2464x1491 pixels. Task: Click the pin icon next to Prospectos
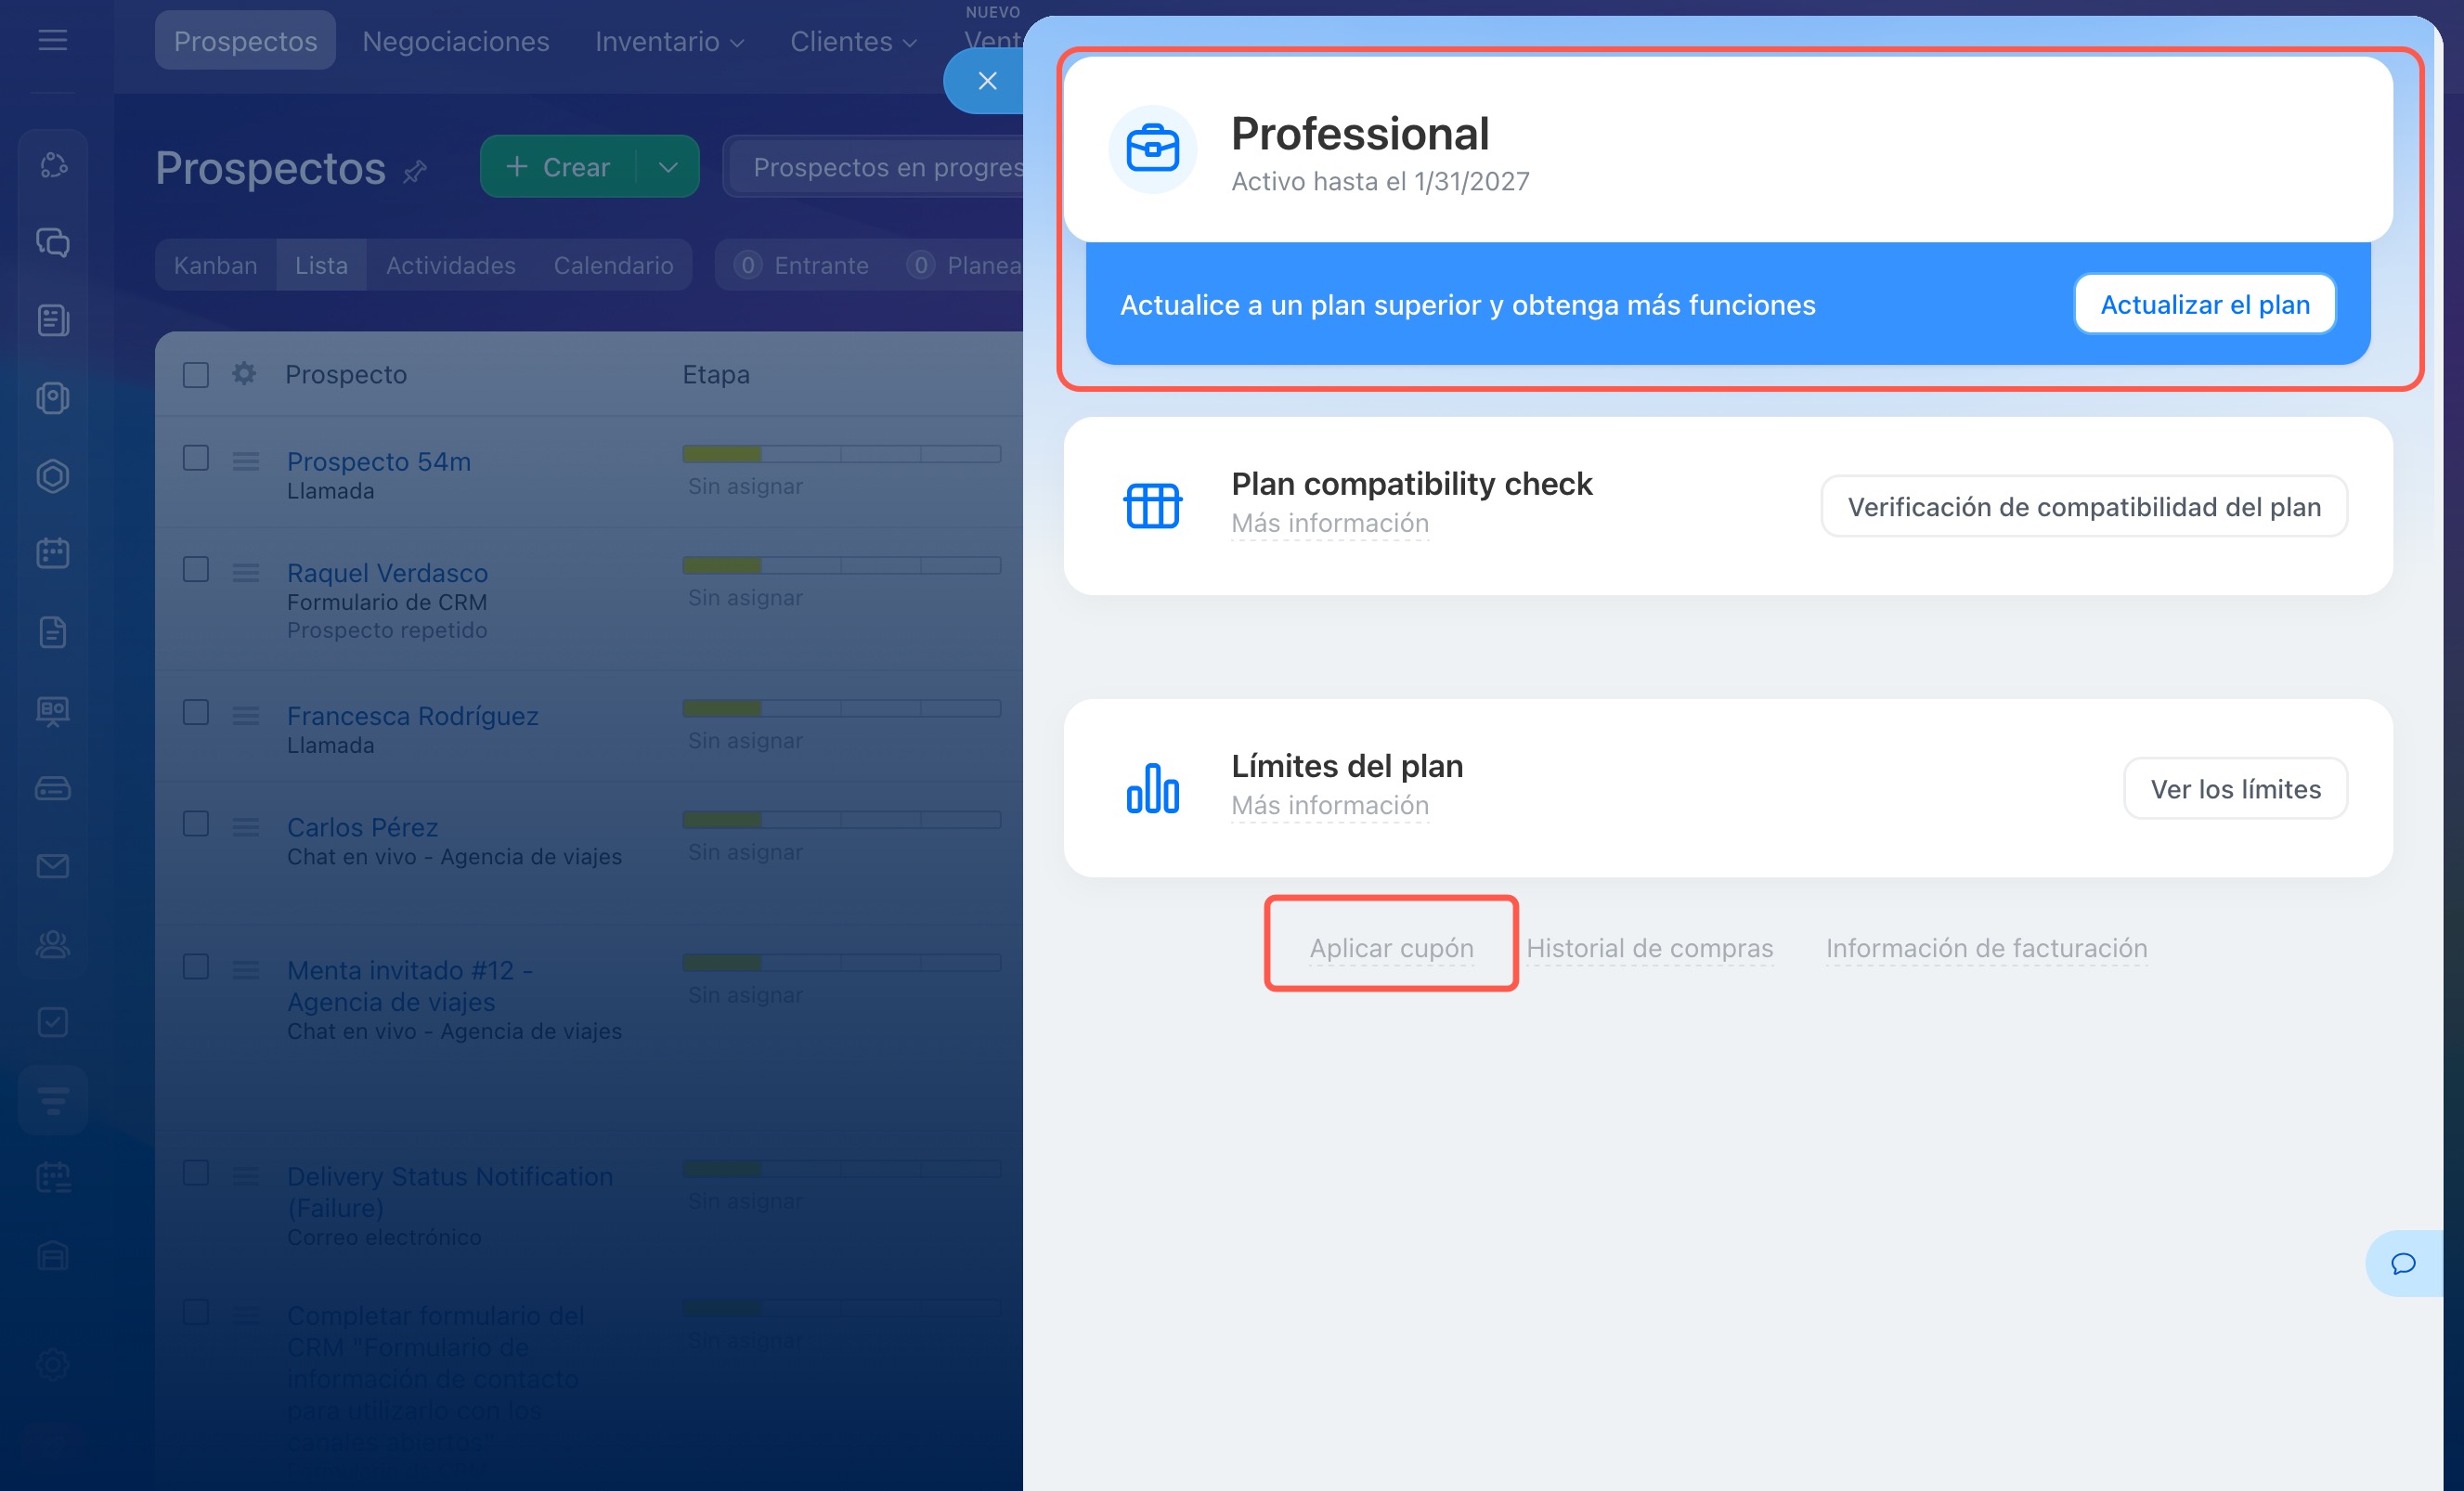[414, 171]
